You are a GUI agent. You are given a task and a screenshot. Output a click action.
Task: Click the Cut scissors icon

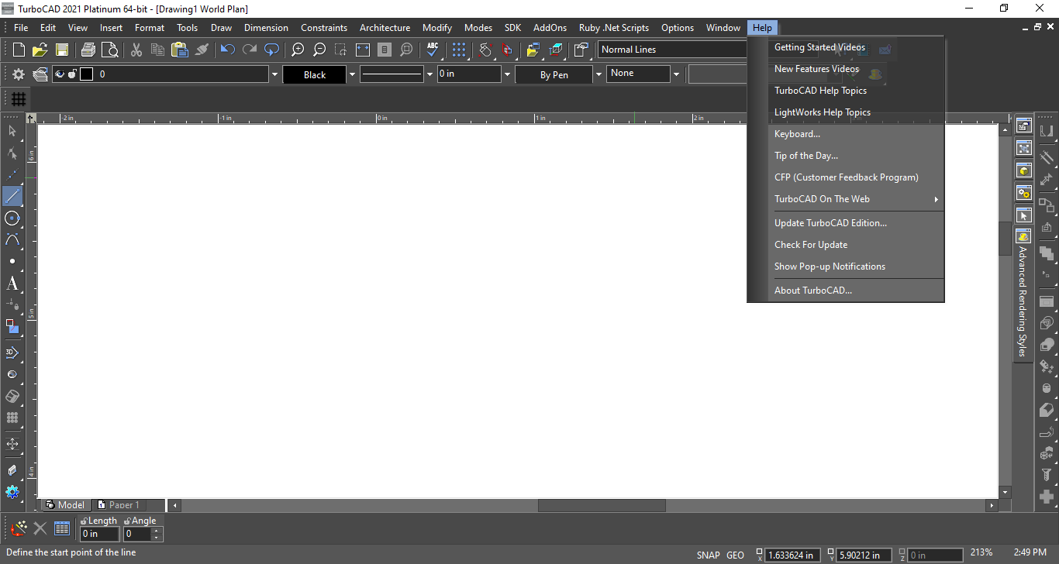(x=136, y=50)
